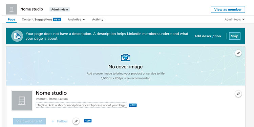Edit page info with pencil beside Nome studio

coord(238,94)
